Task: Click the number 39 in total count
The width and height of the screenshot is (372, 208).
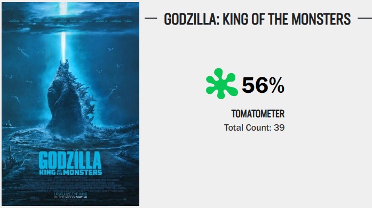Action: tap(279, 127)
